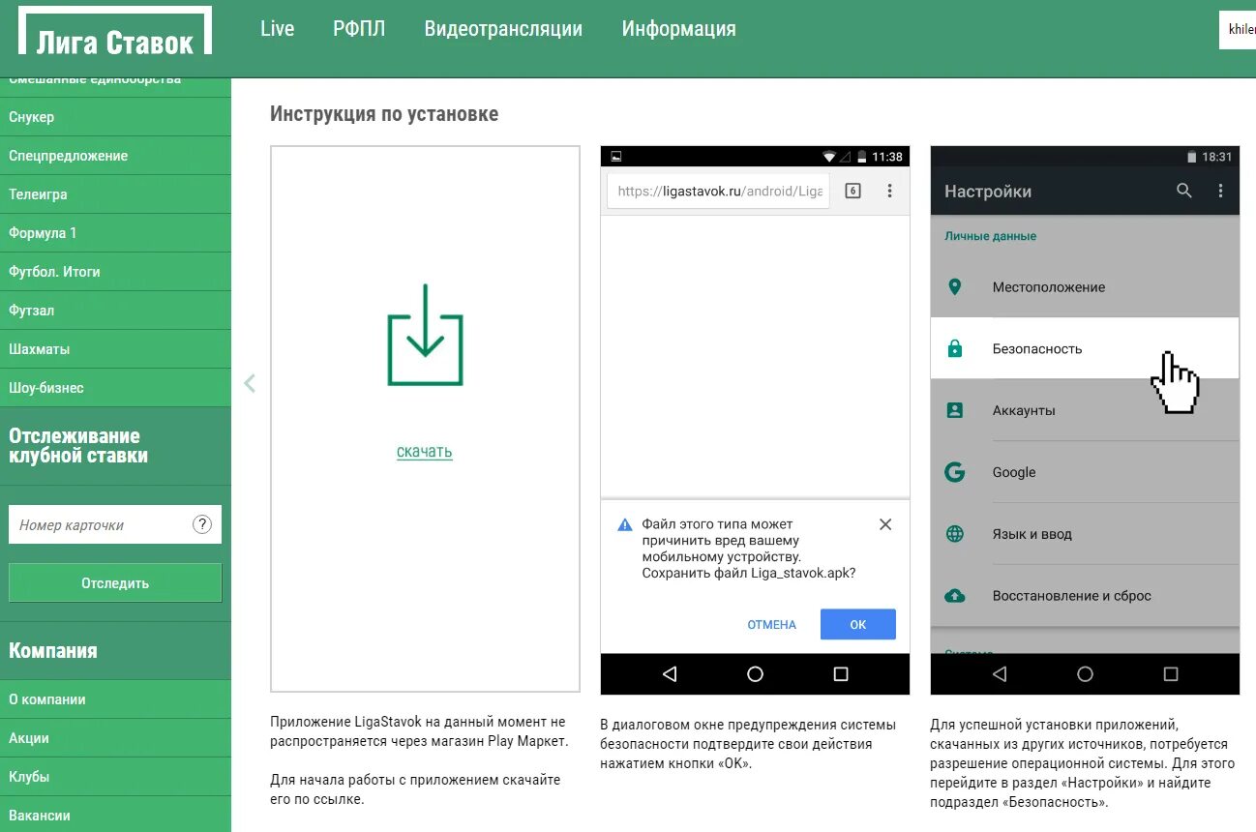Open the Информация menu item
The height and width of the screenshot is (832, 1256).
678,29
